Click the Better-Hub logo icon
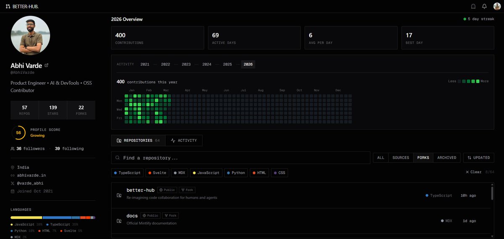Screen dimensions: 504x239 [8, 6]
